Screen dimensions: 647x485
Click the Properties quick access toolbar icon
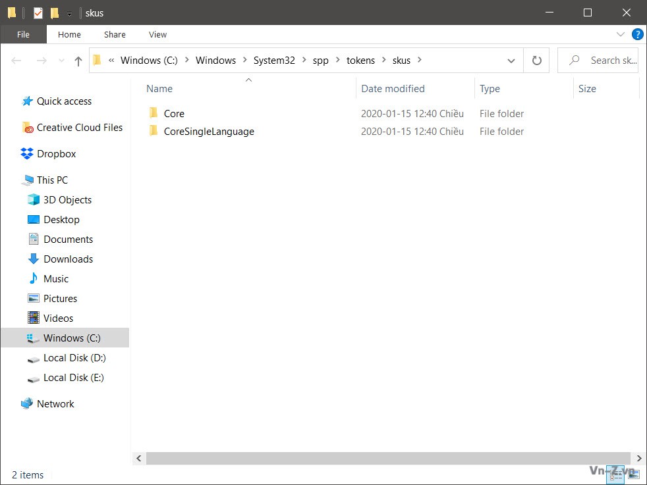[38, 13]
